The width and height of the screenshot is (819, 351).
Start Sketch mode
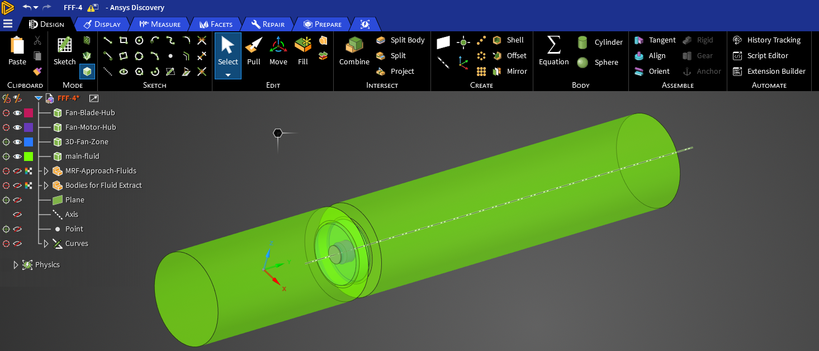[64, 51]
